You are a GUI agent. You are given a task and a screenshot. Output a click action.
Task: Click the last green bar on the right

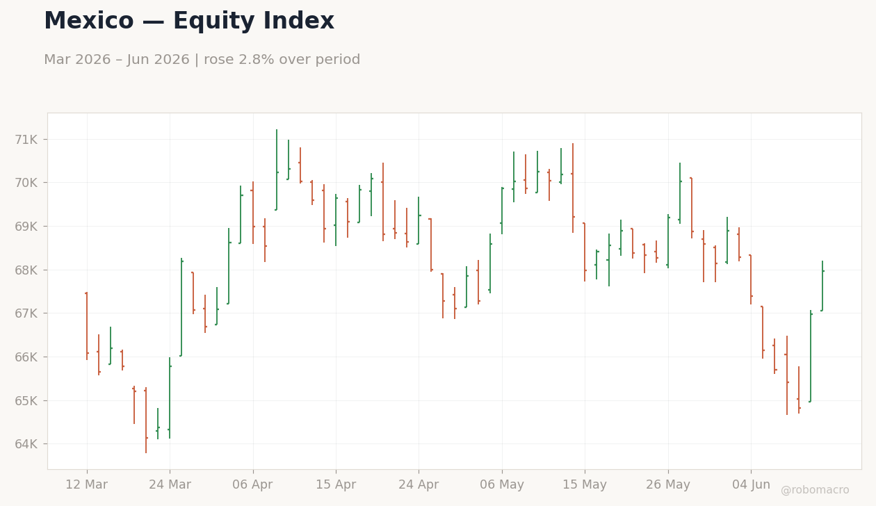822,286
